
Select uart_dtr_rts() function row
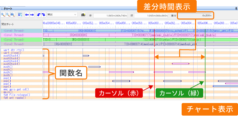14,50
